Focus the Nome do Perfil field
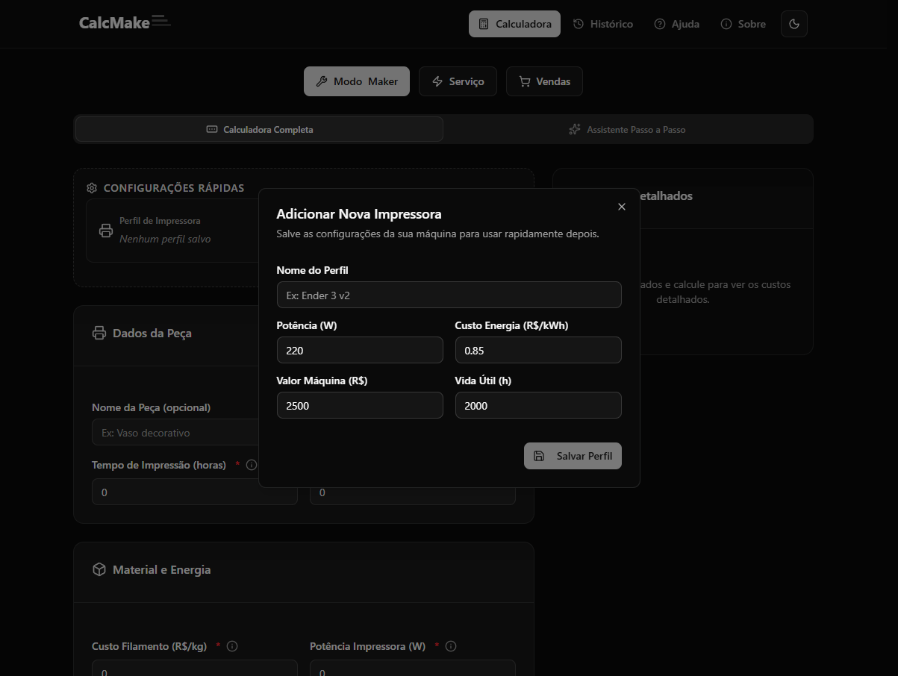This screenshot has height=676, width=898. (x=449, y=295)
